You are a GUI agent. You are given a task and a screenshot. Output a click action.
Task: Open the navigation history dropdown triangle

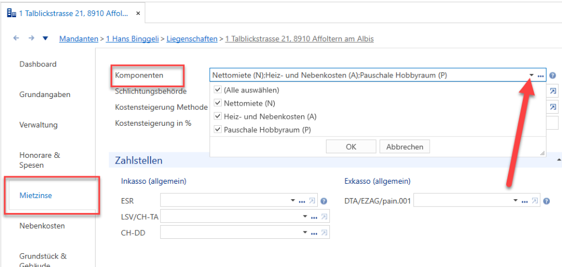click(x=45, y=38)
